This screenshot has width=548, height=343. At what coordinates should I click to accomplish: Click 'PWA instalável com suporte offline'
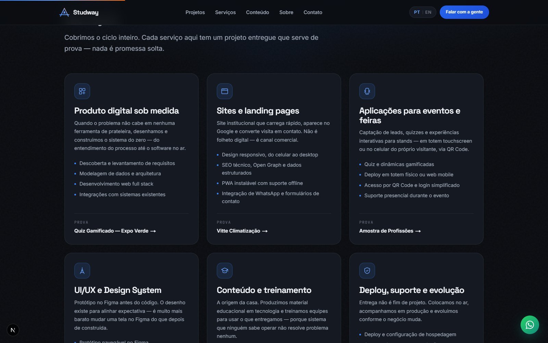pyautogui.click(x=262, y=183)
